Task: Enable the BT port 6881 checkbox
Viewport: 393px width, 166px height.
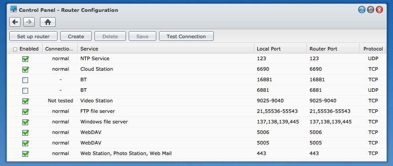Action: point(25,90)
